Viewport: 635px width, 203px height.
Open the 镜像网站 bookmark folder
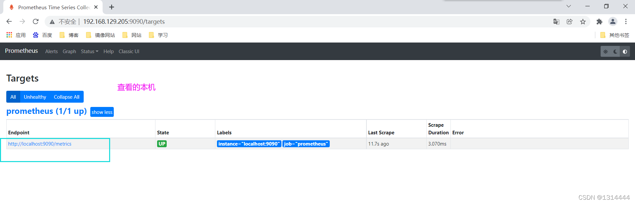point(100,35)
